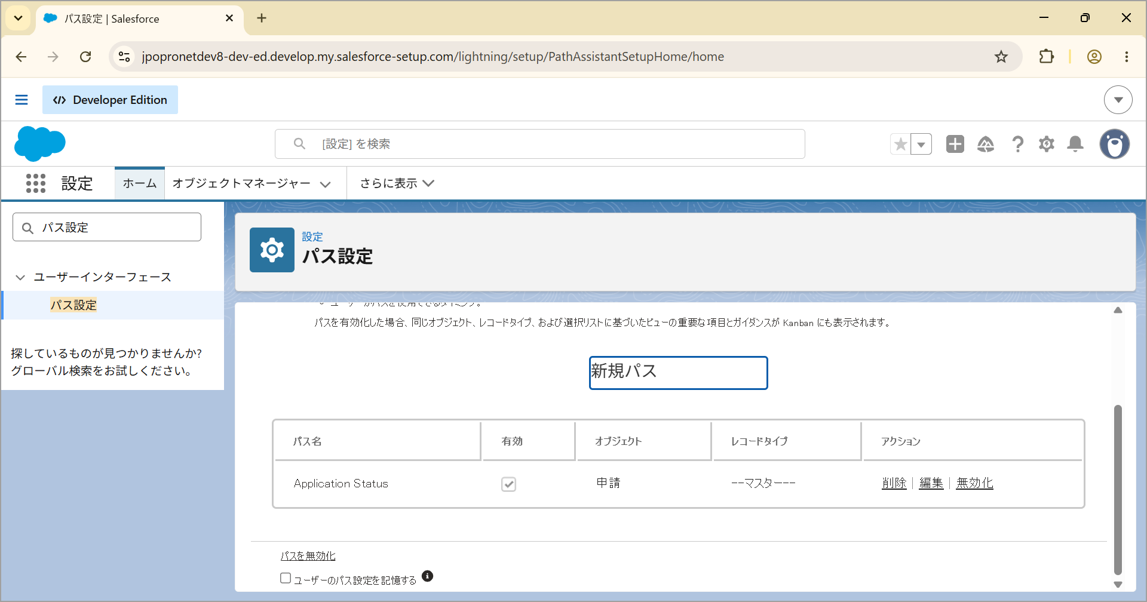This screenshot has width=1147, height=602.
Task: Open the hamburger menu beside Developer Edition
Action: pos(22,100)
